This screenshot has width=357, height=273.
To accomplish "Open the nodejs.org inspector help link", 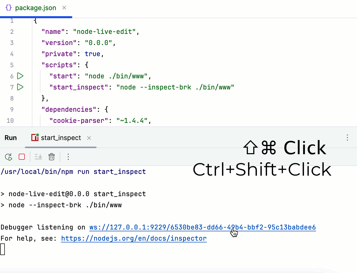I will (133, 238).
